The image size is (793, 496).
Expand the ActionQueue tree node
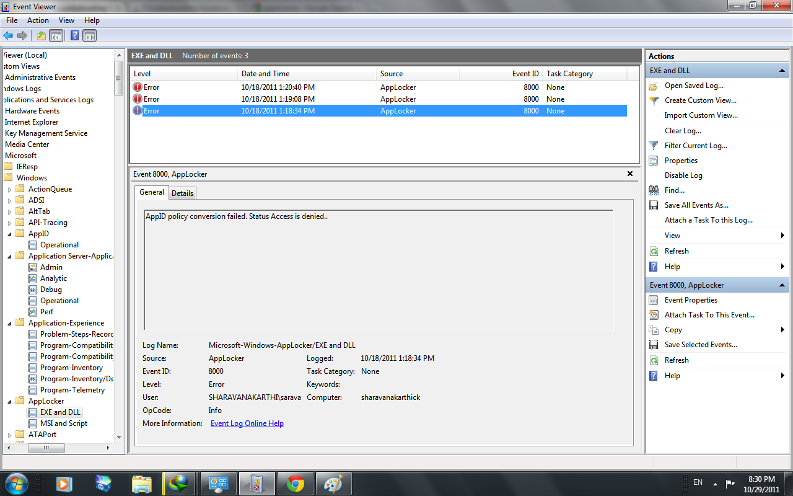(10, 189)
